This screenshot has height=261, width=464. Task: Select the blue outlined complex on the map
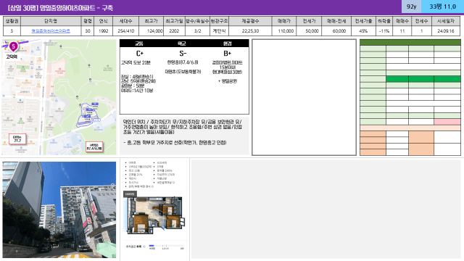click(88, 115)
